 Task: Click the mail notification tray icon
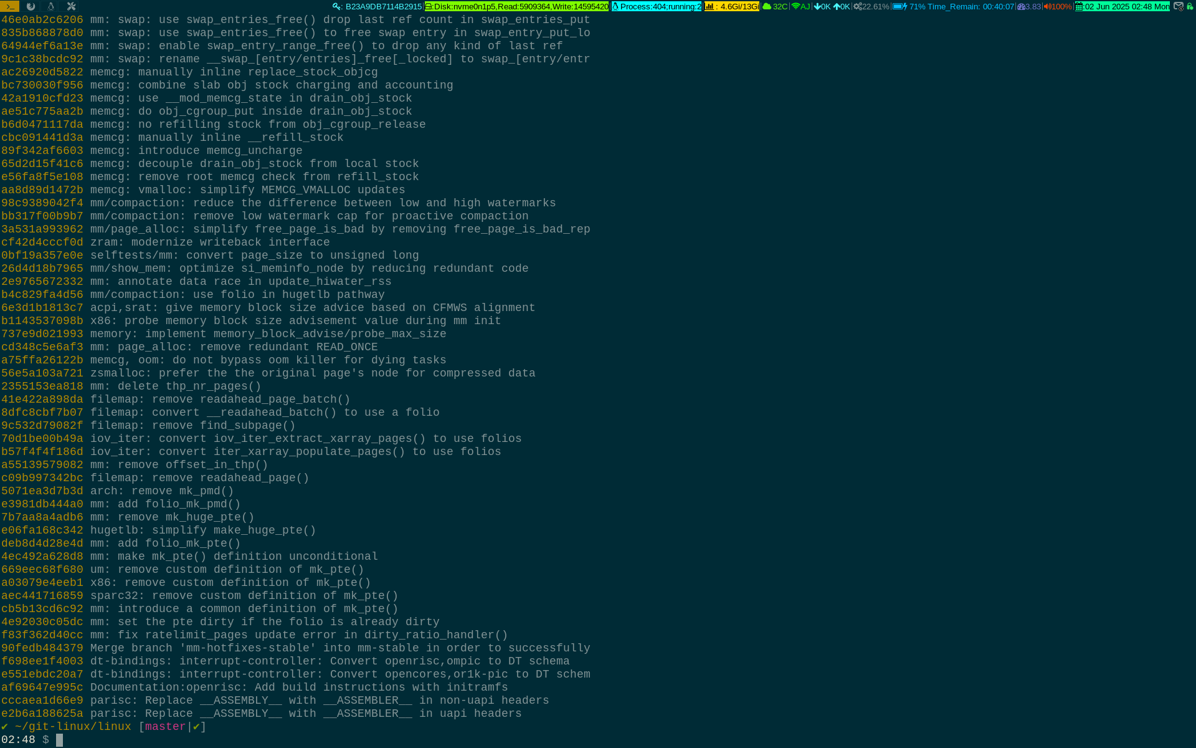(1178, 6)
